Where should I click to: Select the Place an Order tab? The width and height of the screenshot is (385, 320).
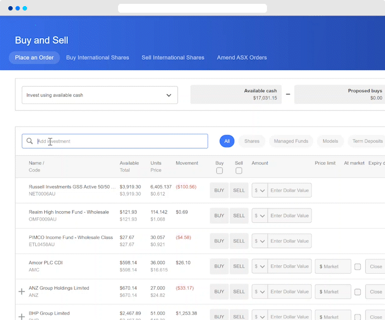coord(34,57)
